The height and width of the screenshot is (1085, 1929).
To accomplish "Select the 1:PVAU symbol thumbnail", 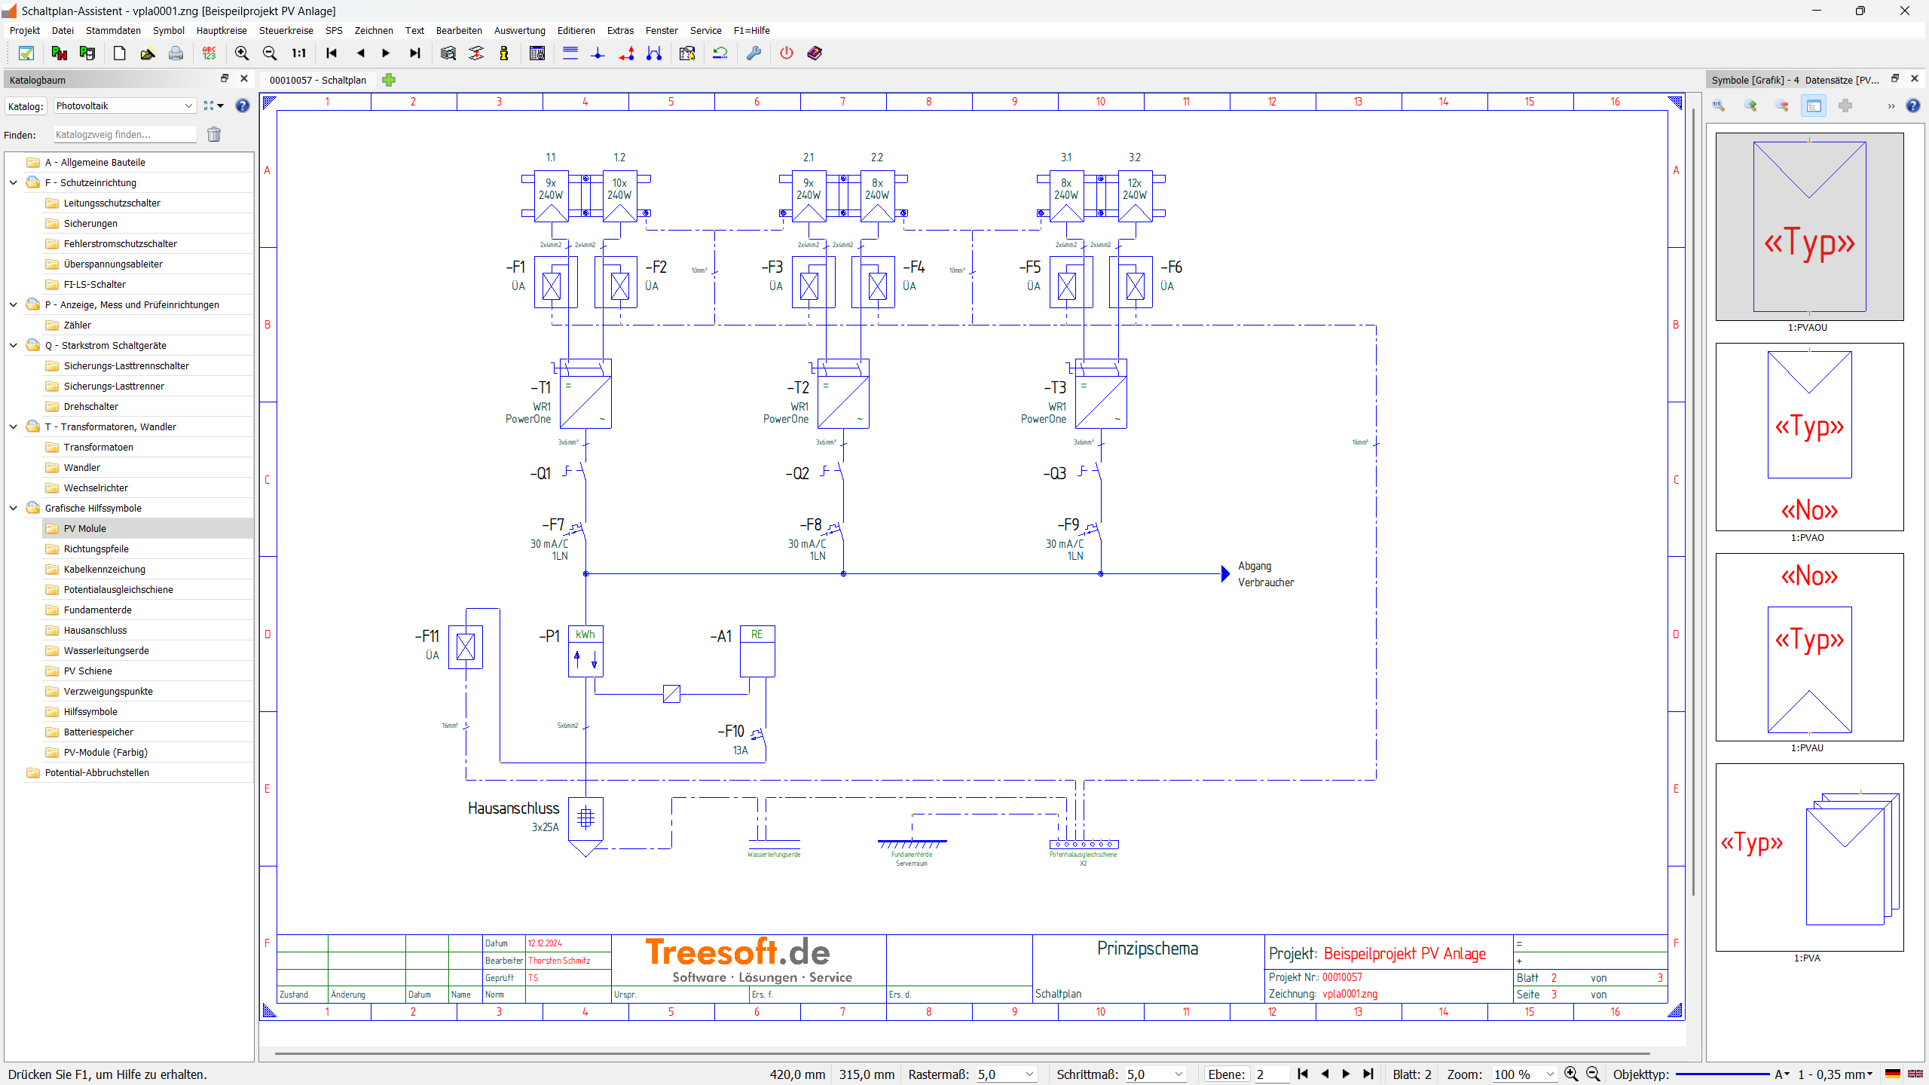I will click(x=1809, y=647).
